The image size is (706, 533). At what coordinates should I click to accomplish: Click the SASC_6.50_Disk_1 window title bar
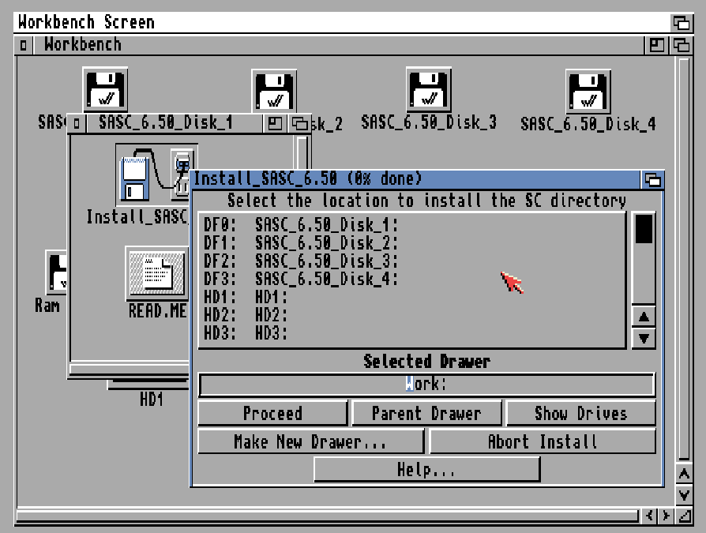pyautogui.click(x=174, y=123)
